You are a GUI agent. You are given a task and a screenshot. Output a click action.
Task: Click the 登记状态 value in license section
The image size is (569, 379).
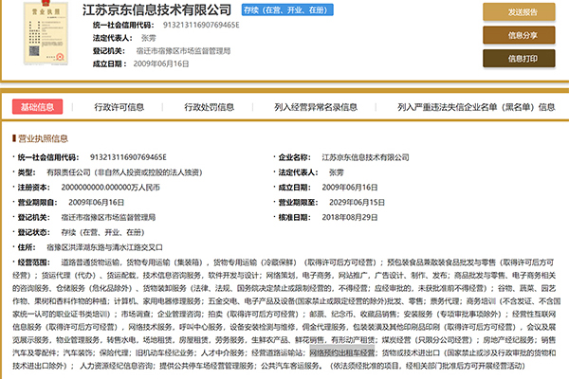(x=102, y=232)
